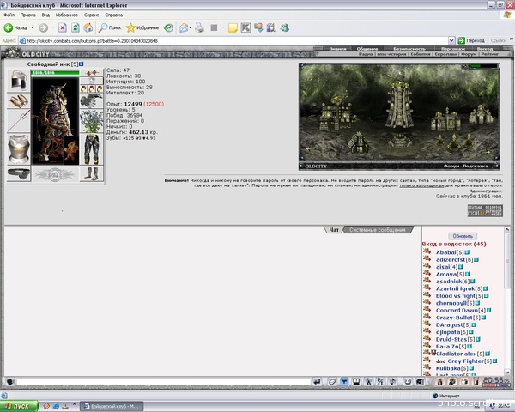Click the eraser clear chat icon
This screenshot has height=412, width=515.
pyautogui.click(x=331, y=381)
